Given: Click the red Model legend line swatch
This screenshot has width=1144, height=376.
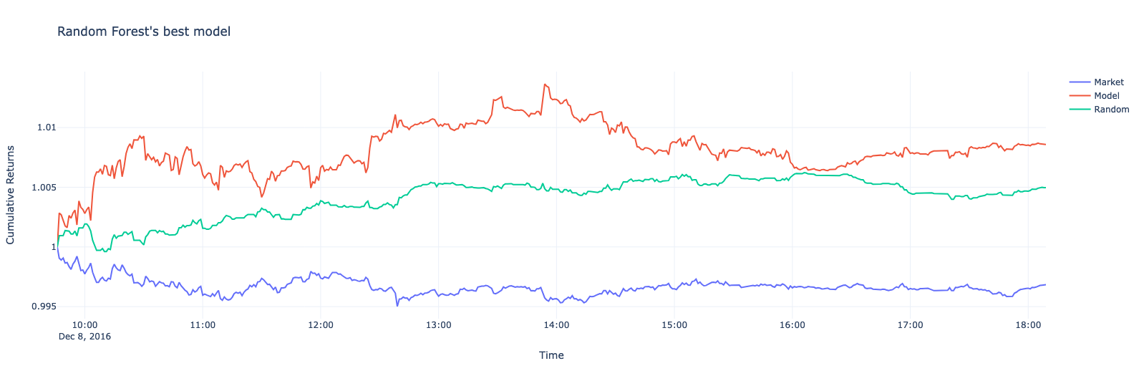Looking at the screenshot, I should click(x=1079, y=96).
